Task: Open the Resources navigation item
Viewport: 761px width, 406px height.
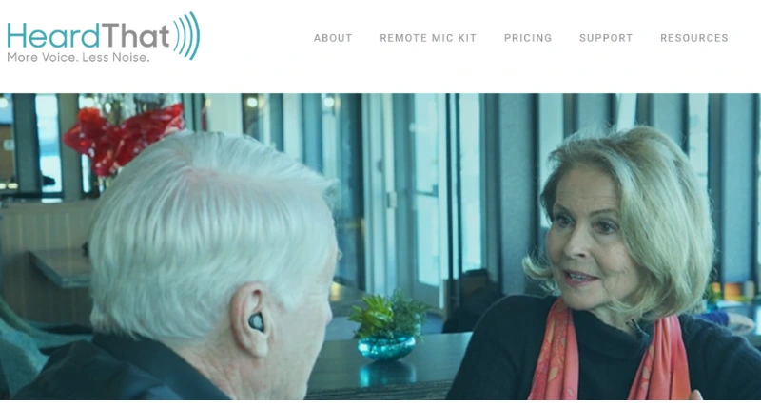Action: (x=694, y=38)
